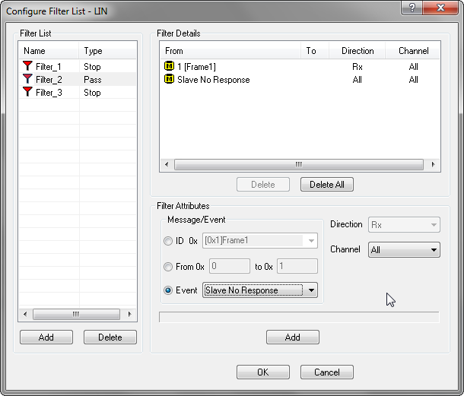Click the To column header

[x=315, y=51]
